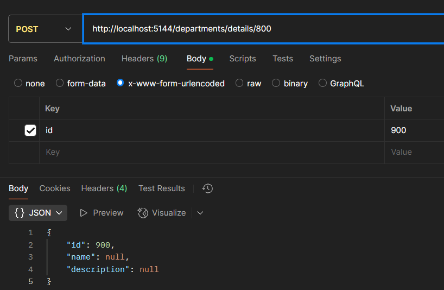The height and width of the screenshot is (290, 444).
Task: Open the POST method dropdown
Action: click(x=44, y=29)
